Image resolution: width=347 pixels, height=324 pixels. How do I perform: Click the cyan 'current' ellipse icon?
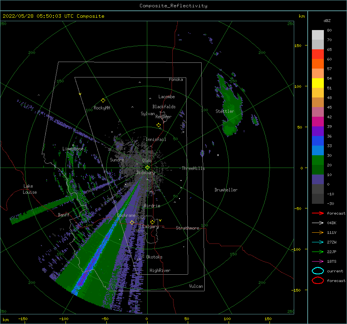(318, 271)
